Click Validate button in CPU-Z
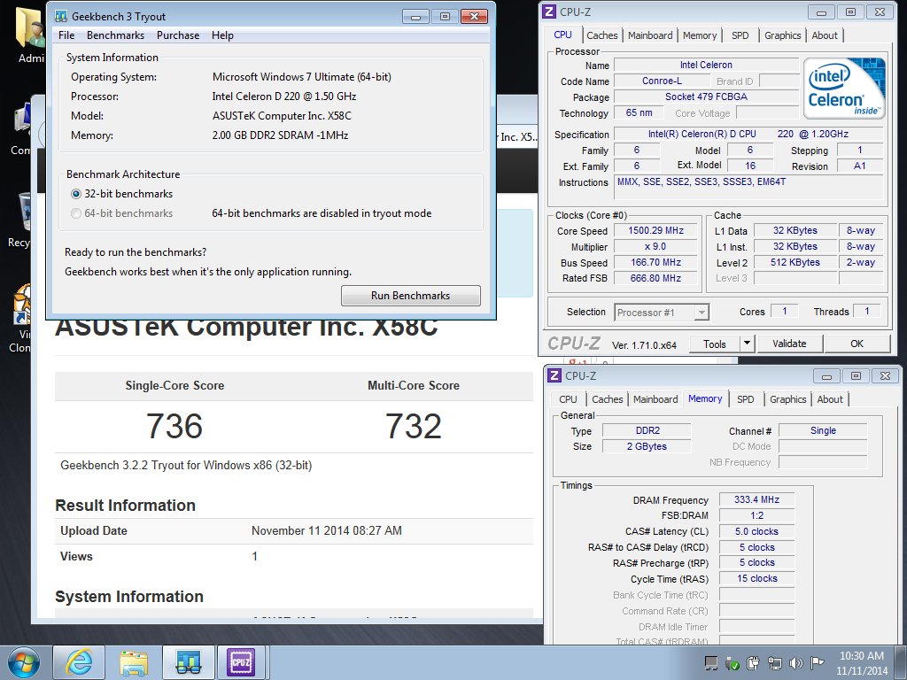This screenshot has width=907, height=680. 789,344
